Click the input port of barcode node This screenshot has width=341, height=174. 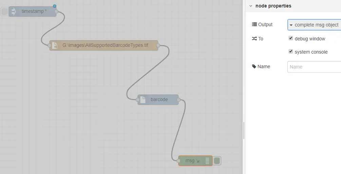[138, 100]
